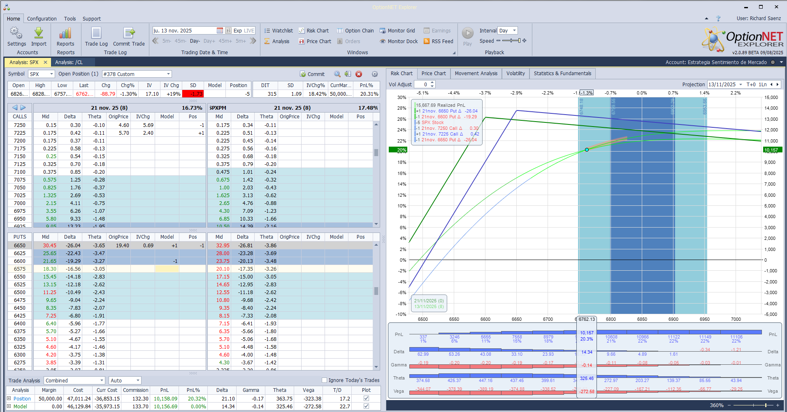Open the Option Chain window
787x412 pixels.
tap(355, 30)
